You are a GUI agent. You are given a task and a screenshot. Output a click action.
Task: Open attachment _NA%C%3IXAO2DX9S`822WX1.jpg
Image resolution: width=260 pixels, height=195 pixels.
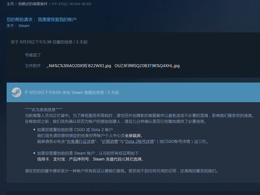[x=78, y=66]
